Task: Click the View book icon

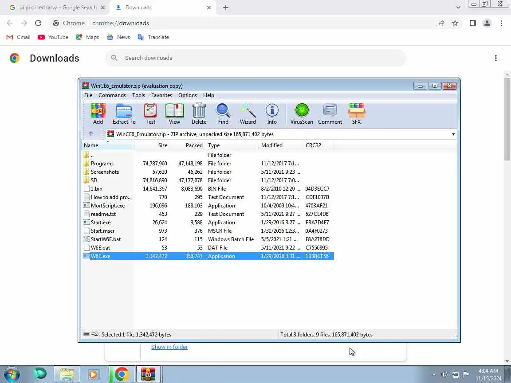Action: point(174,113)
